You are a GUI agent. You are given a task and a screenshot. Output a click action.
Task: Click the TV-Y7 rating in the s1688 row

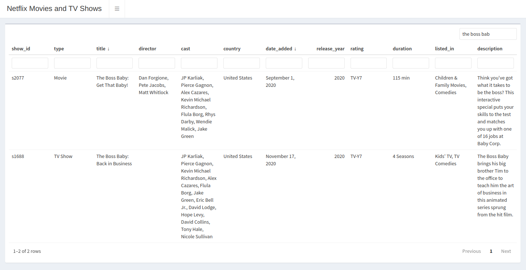point(356,156)
